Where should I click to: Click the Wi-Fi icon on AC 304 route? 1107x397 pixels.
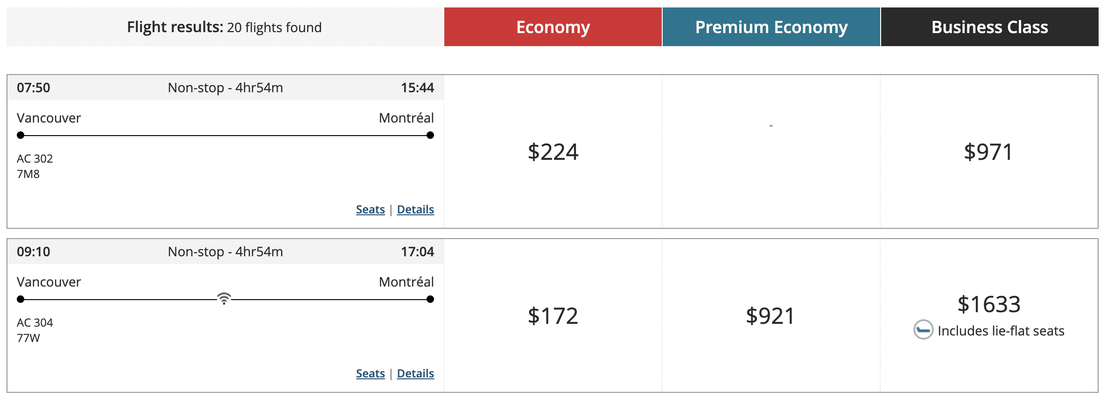pos(224,299)
